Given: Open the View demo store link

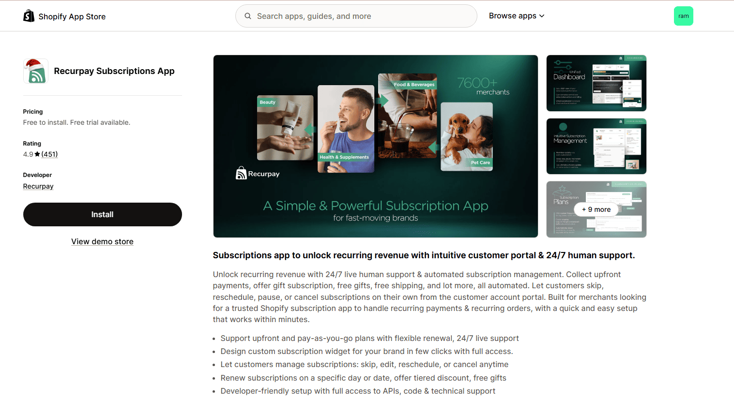Looking at the screenshot, I should coord(102,241).
